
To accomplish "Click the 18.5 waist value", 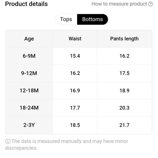I will [75, 125].
